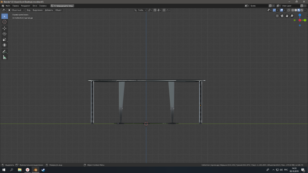Select the Measure tool

4,58
